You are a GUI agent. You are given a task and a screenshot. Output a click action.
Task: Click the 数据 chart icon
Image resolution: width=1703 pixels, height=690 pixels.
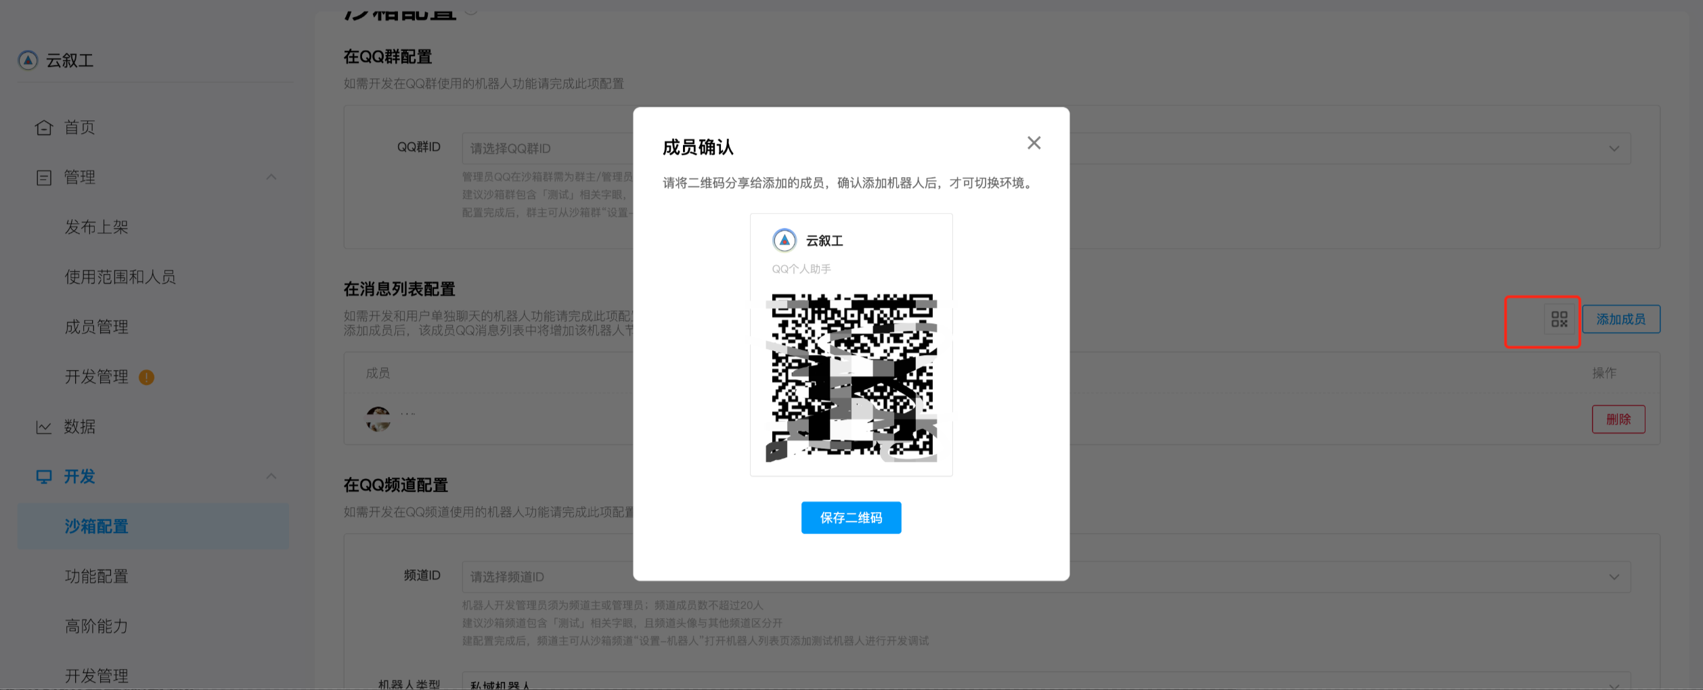click(x=44, y=427)
